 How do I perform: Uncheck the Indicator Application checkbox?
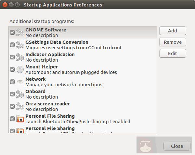pos(12,57)
